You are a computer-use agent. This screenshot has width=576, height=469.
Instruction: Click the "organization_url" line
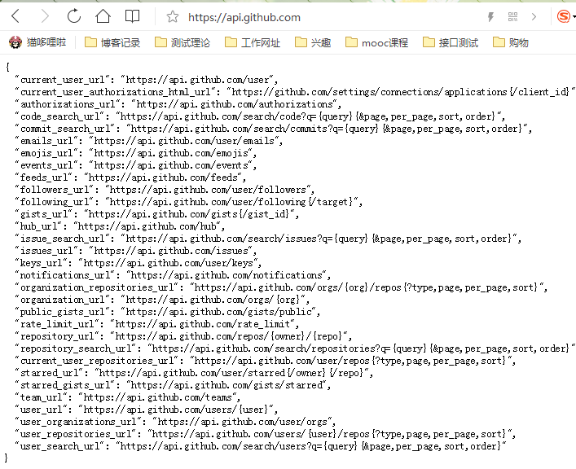162,300
